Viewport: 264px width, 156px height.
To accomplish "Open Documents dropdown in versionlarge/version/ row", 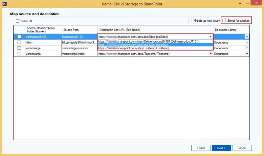I will (x=247, y=48).
